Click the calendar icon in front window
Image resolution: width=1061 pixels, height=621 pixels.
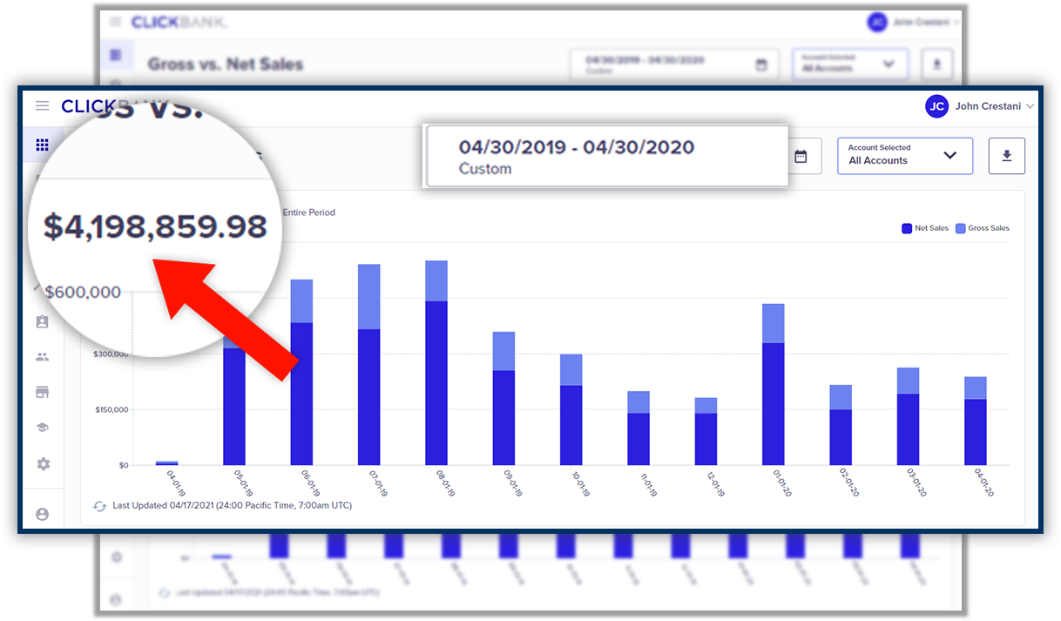tap(801, 157)
